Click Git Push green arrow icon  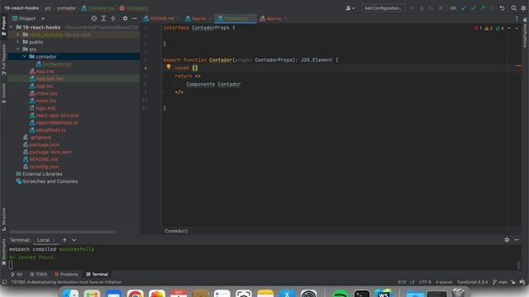click(x=483, y=8)
